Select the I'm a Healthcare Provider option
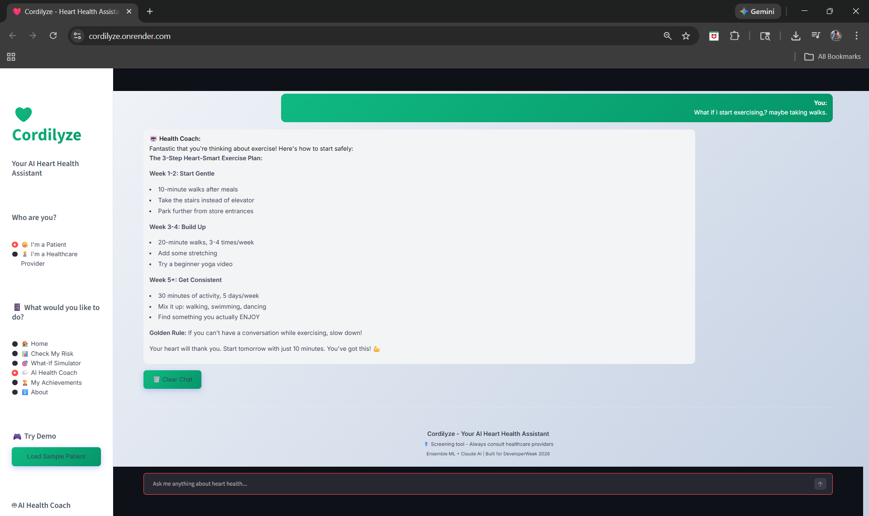Viewport: 869px width, 516px height. pos(15,254)
